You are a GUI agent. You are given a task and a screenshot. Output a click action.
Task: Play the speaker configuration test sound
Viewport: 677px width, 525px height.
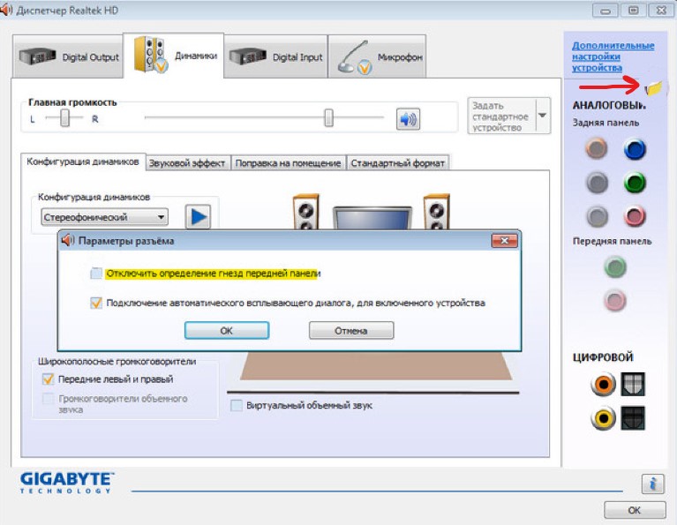click(x=199, y=216)
